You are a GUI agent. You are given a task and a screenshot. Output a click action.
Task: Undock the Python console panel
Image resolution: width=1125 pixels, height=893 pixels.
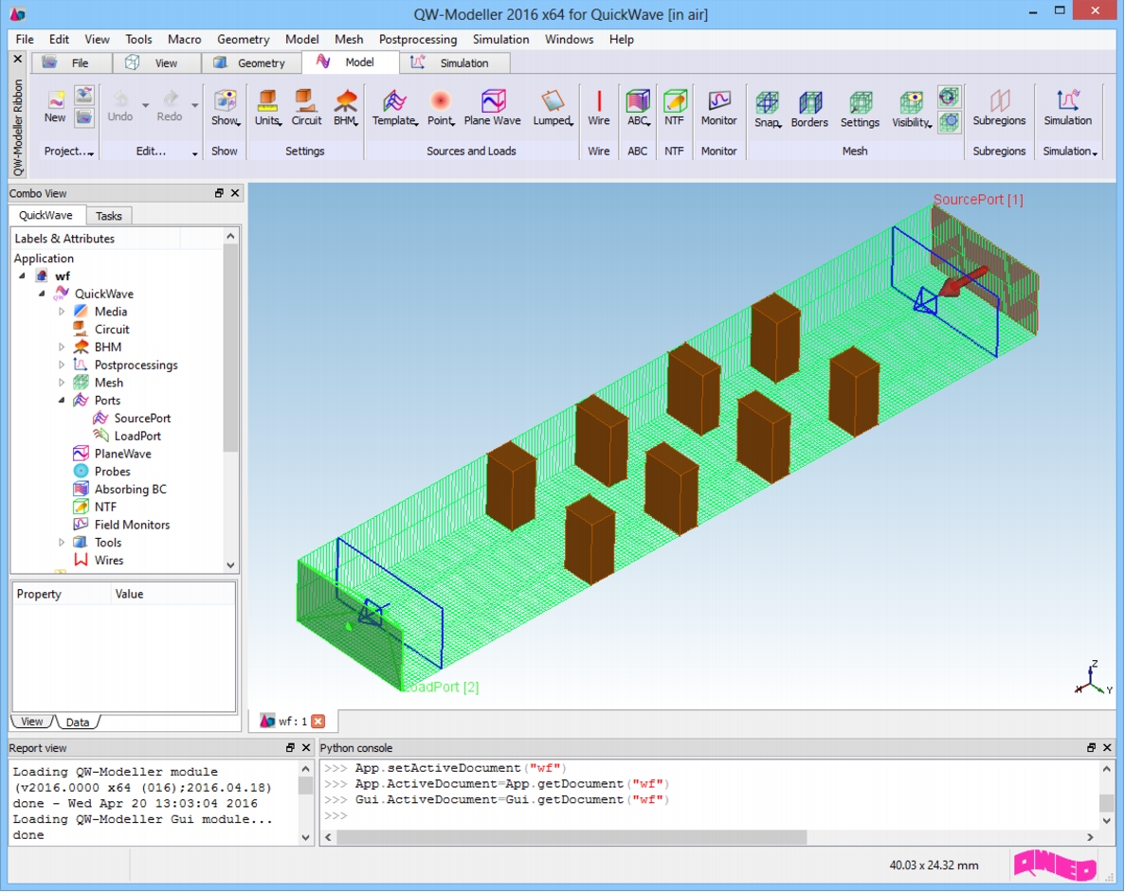point(1091,747)
